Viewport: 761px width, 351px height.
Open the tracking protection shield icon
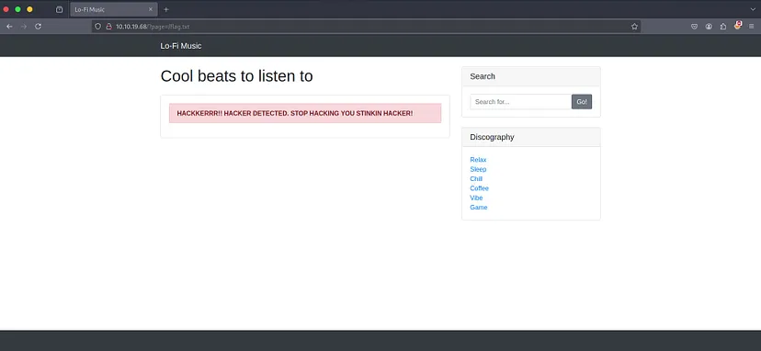(x=98, y=27)
